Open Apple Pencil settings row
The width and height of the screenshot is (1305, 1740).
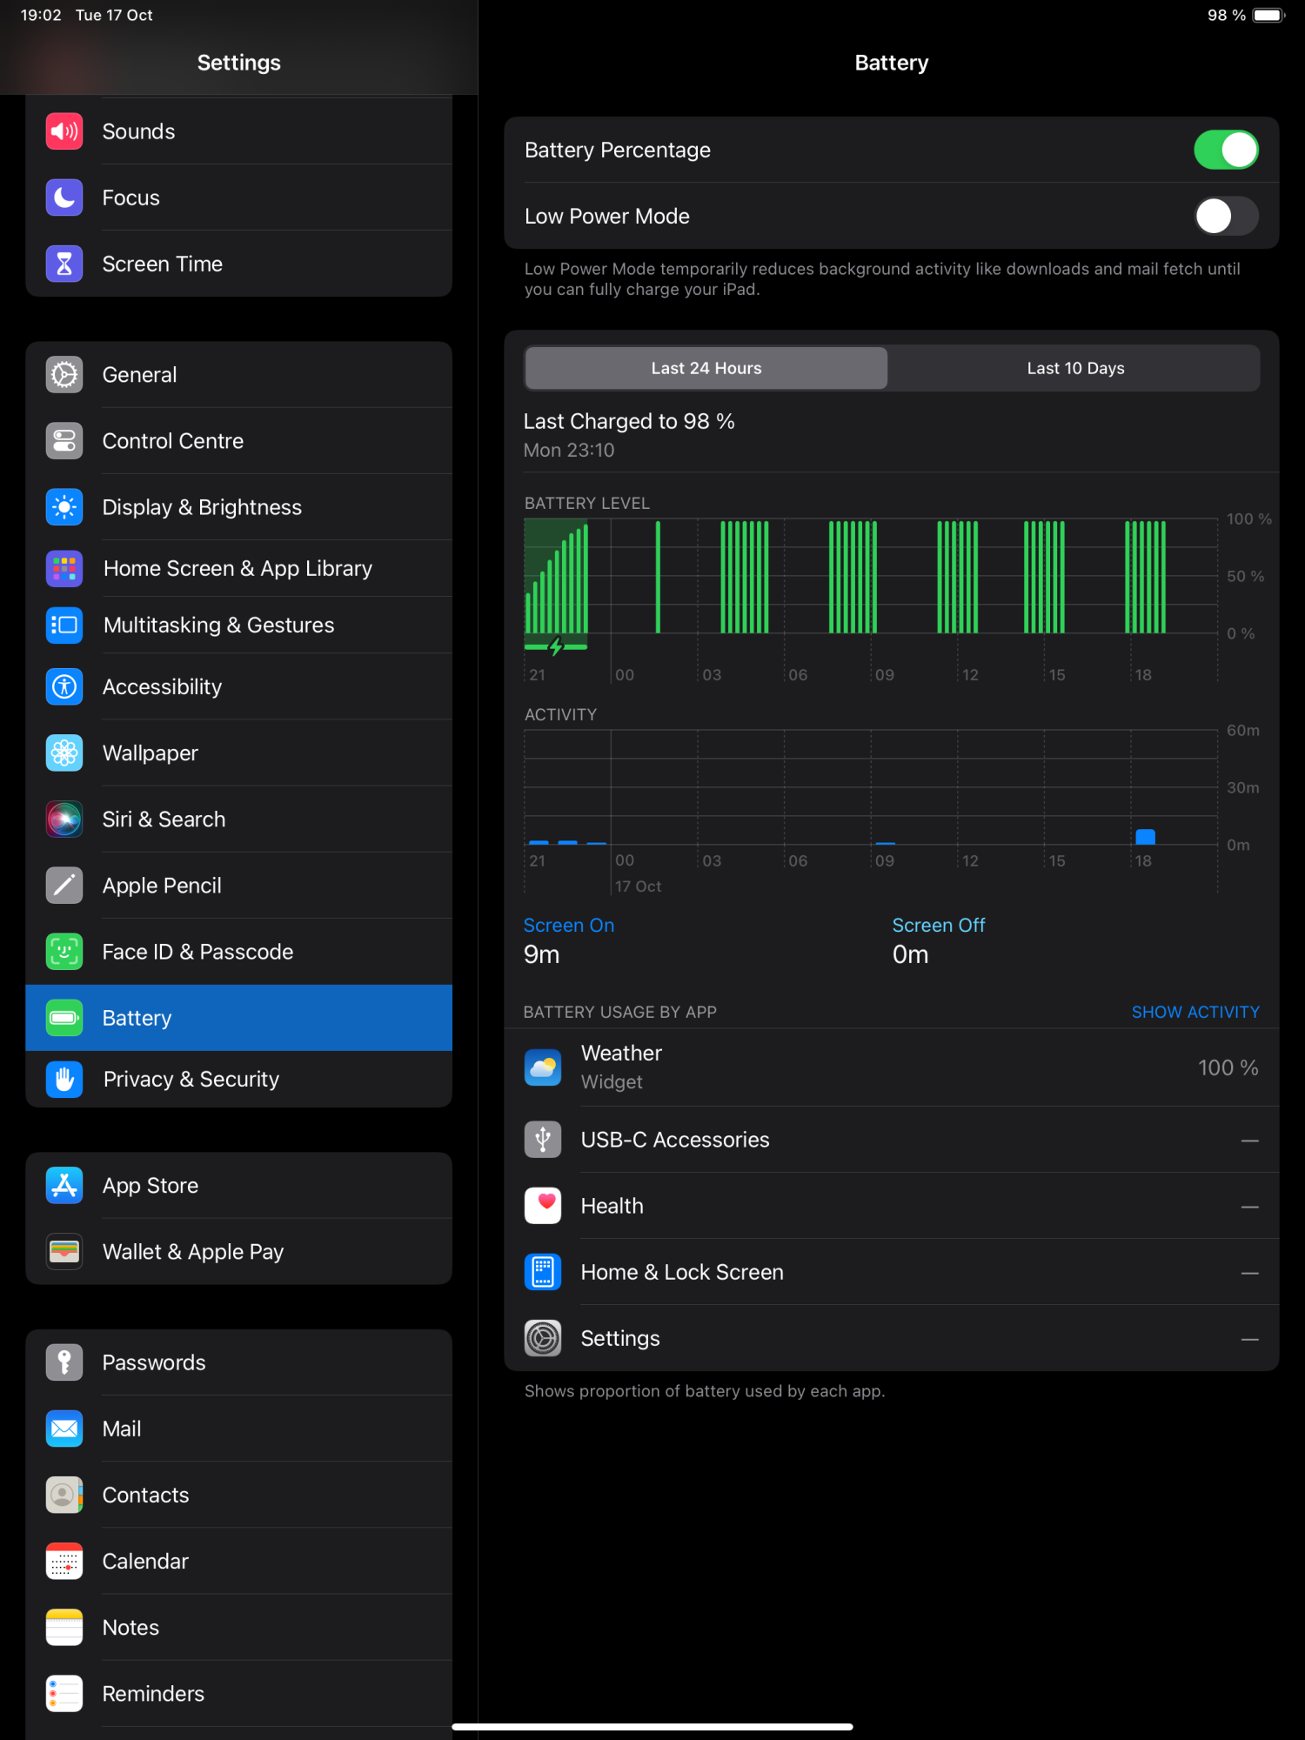coord(239,885)
